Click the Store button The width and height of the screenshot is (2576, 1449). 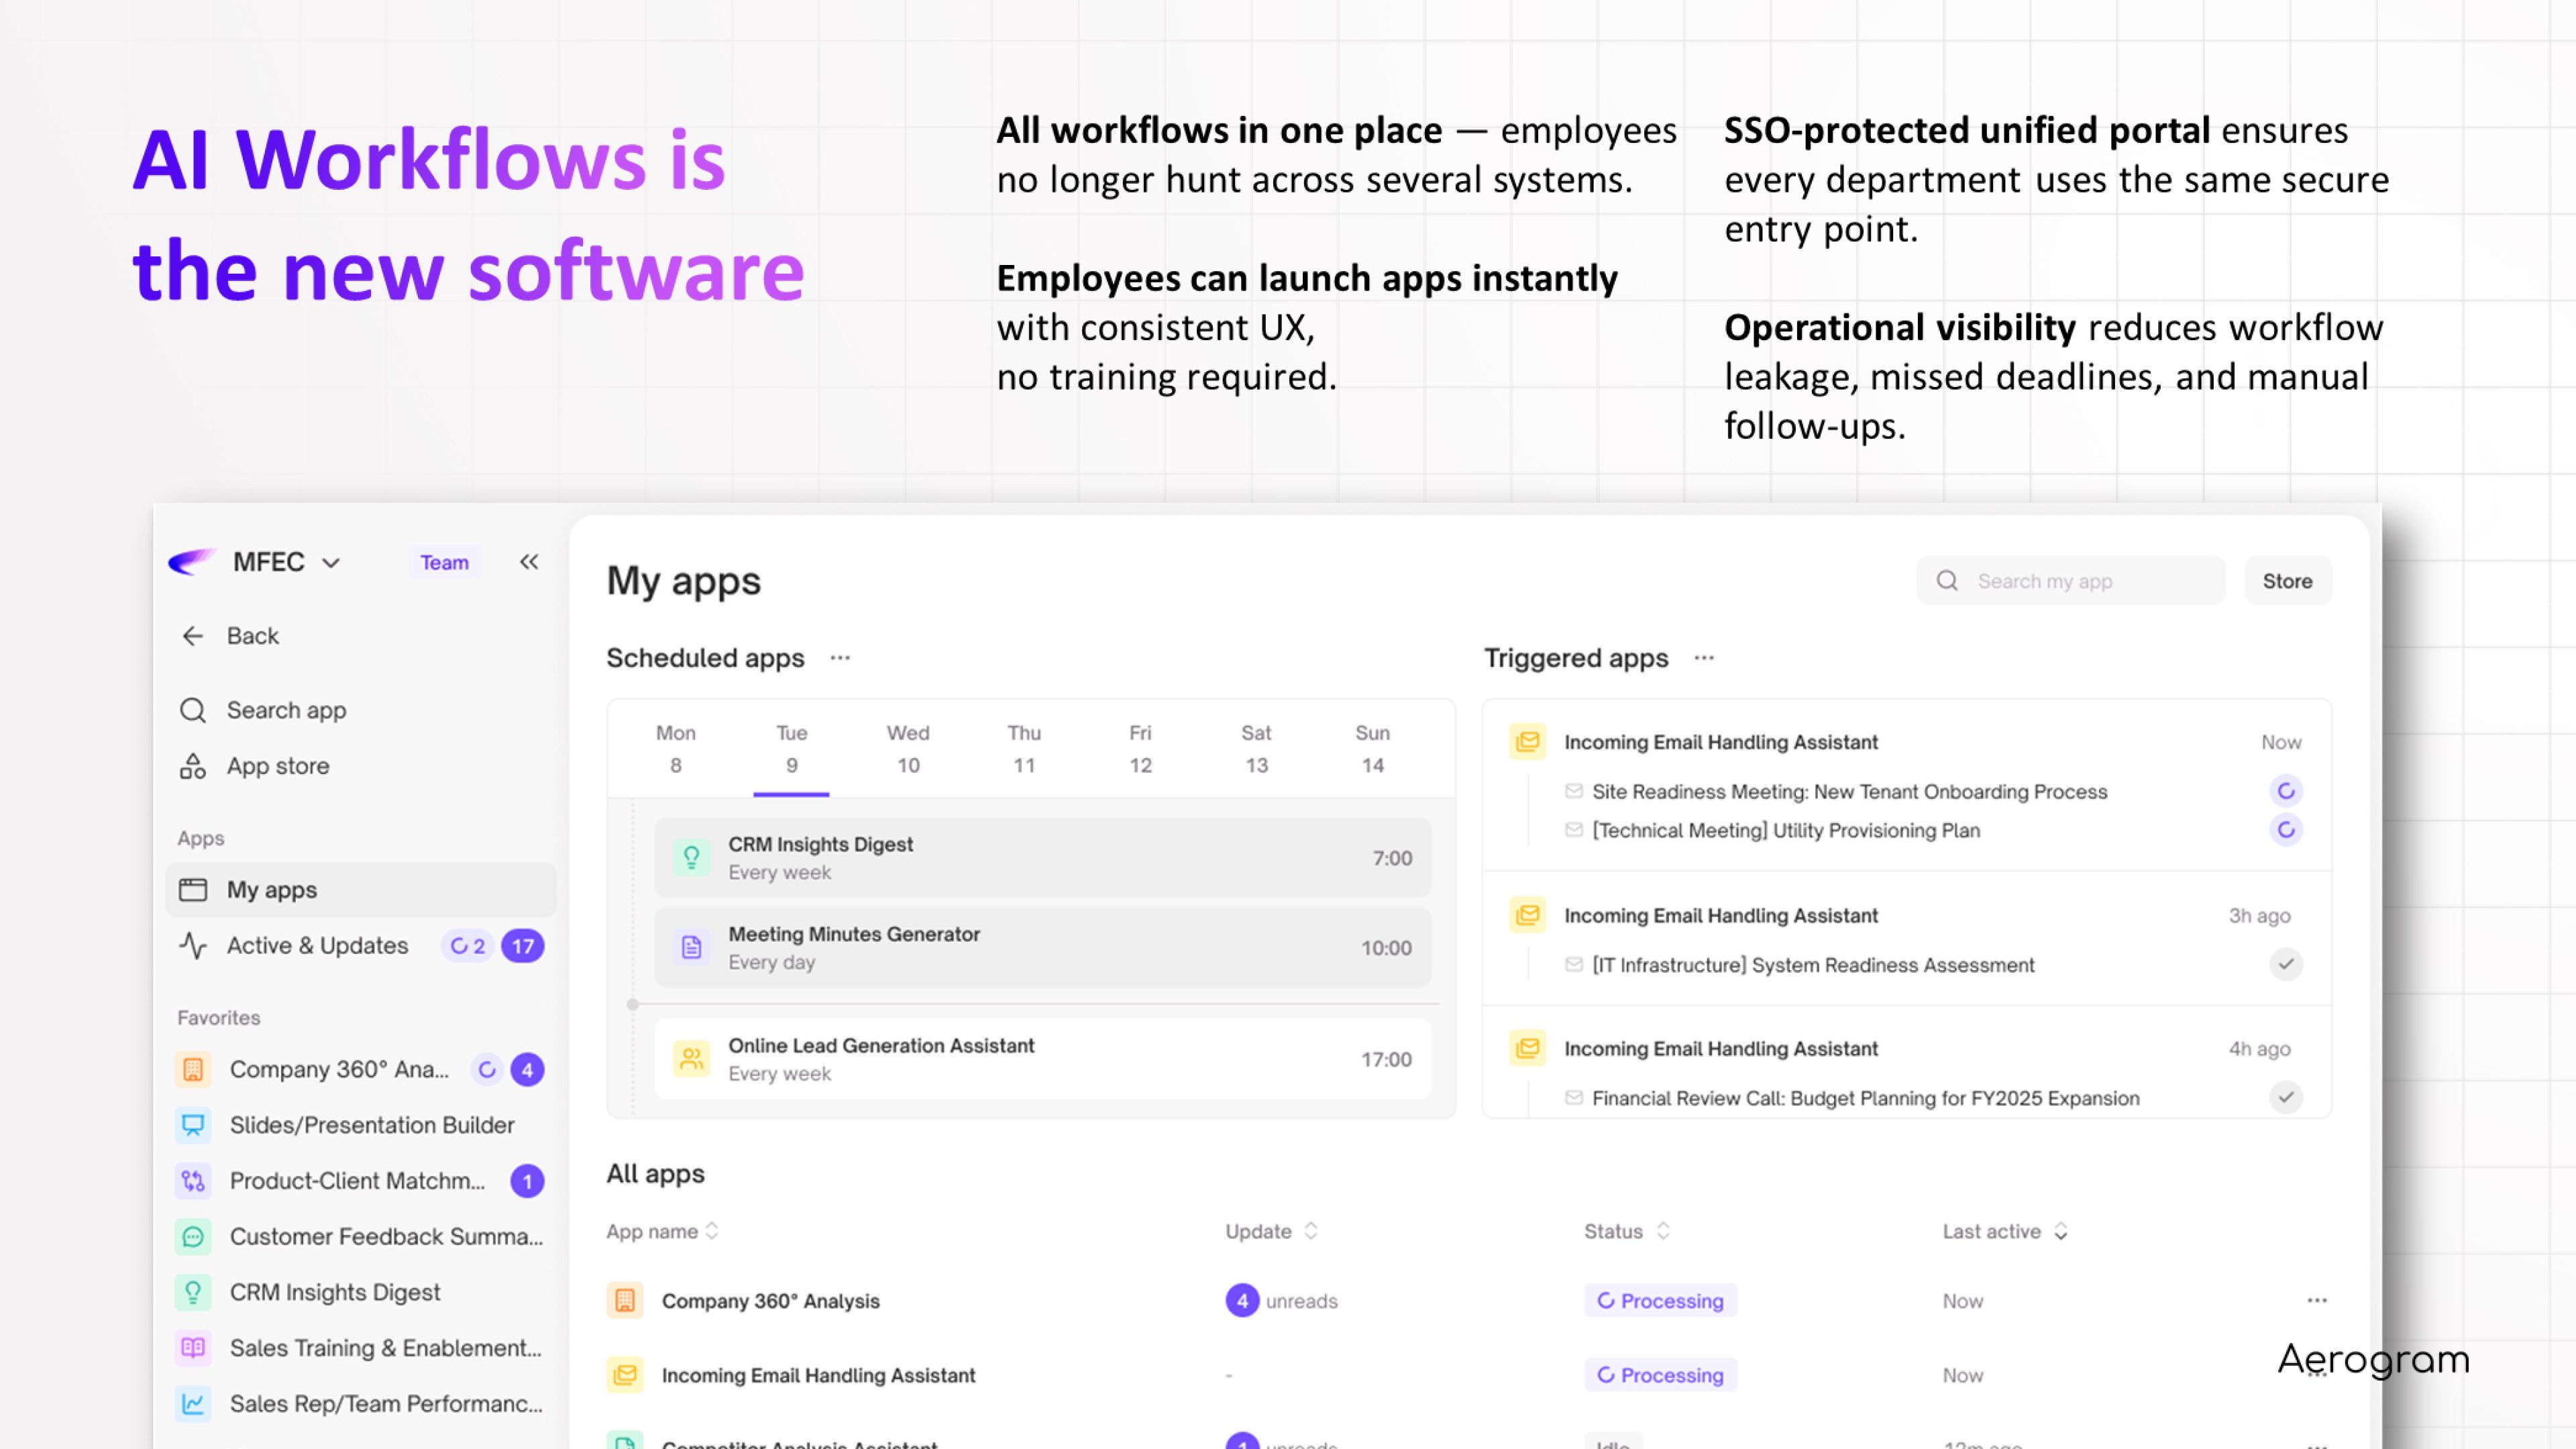2287,581
